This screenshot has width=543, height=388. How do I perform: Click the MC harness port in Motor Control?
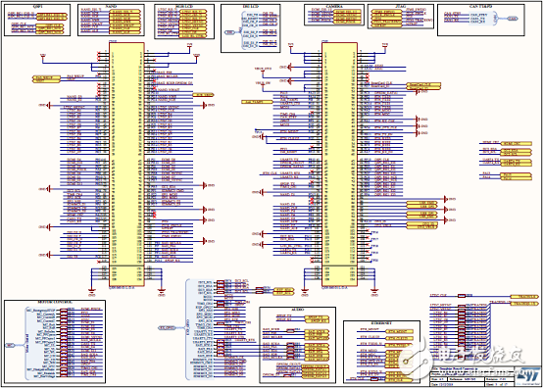tap(10, 345)
